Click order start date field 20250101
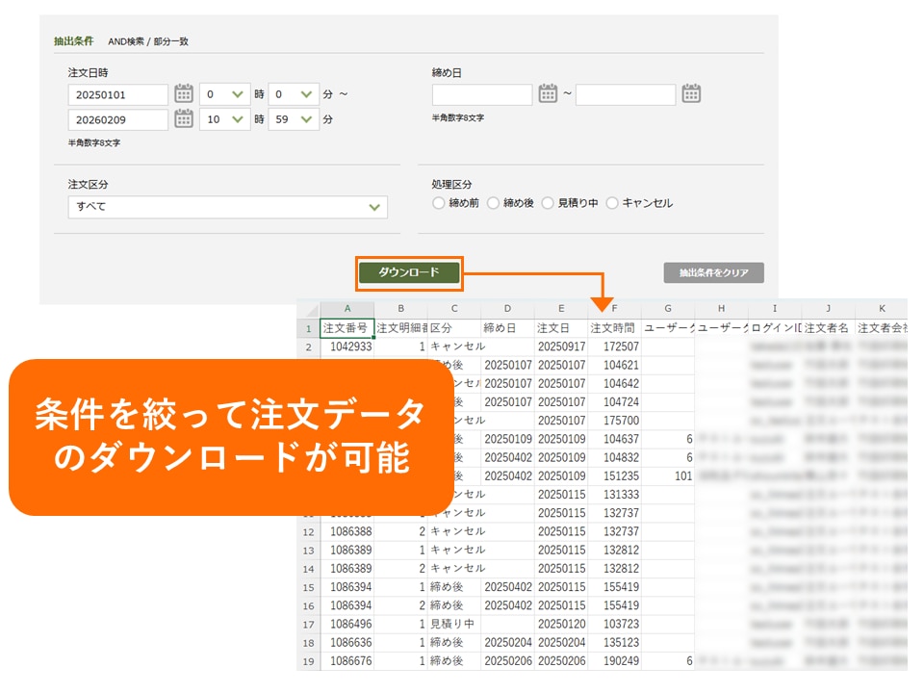924x693 pixels. (118, 94)
